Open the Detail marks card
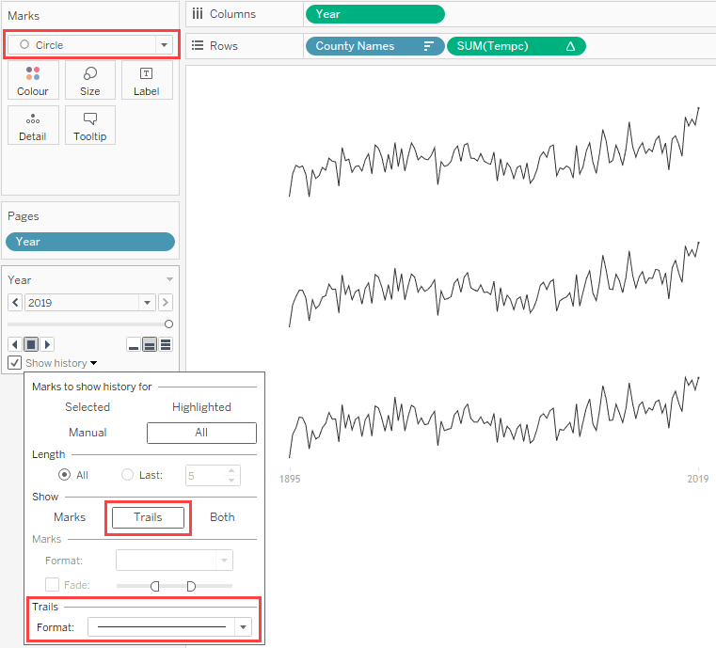 (33, 125)
